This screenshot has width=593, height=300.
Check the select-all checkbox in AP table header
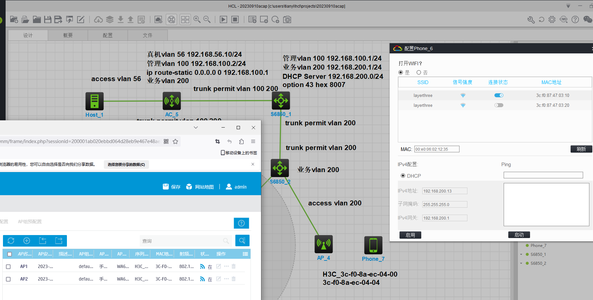pyautogui.click(x=10, y=254)
